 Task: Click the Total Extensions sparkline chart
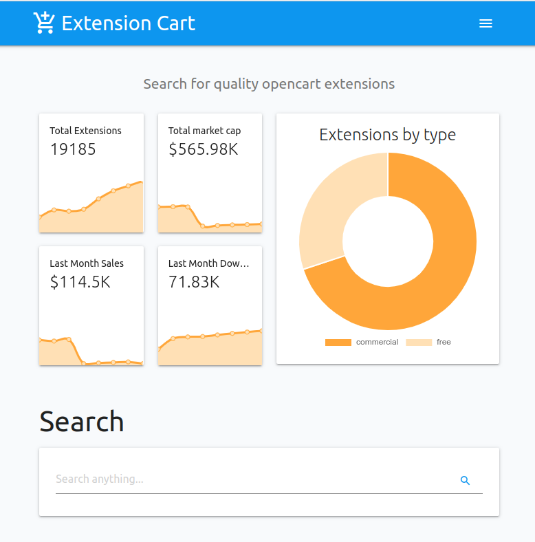pyautogui.click(x=91, y=208)
